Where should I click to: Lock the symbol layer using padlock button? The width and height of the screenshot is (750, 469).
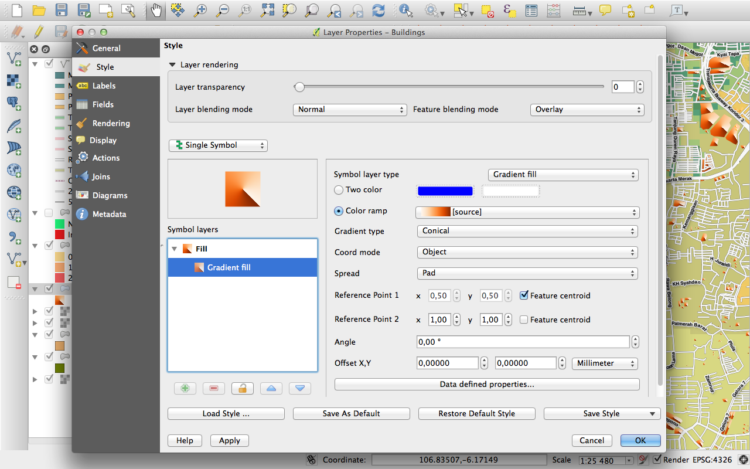[x=242, y=388]
